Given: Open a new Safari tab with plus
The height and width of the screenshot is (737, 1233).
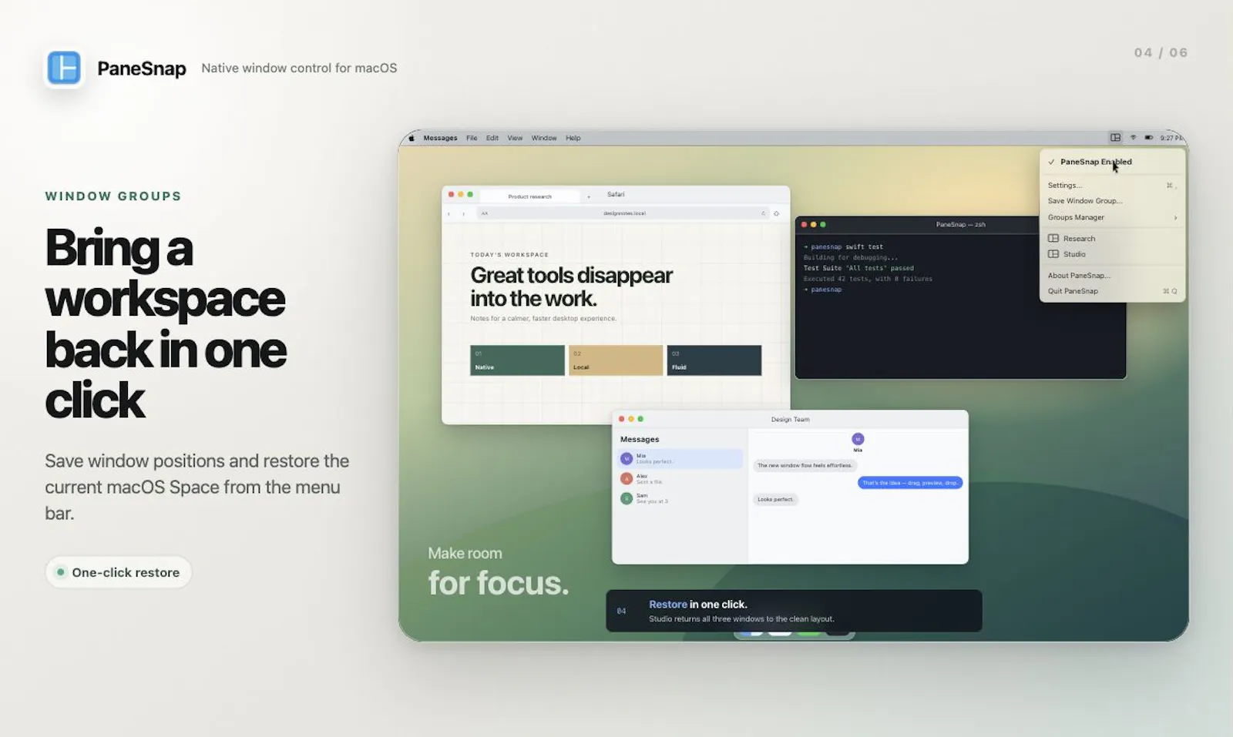Looking at the screenshot, I should click(589, 196).
